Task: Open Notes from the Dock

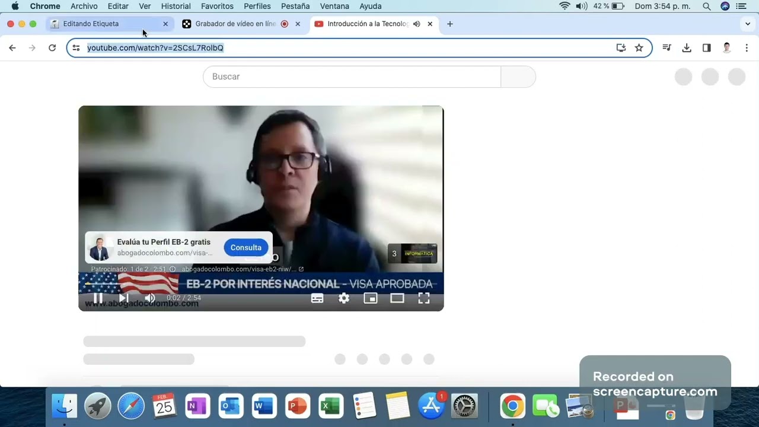Action: tap(397, 406)
